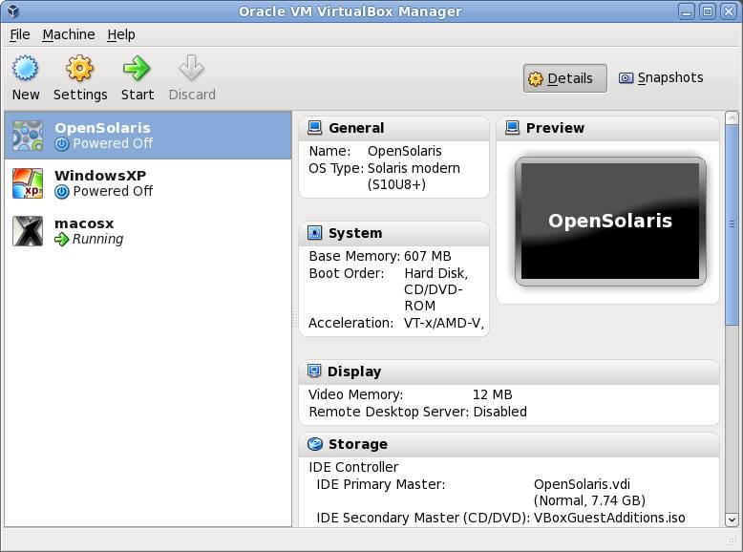
Task: Click the power-off icon under OpenSolaris
Action: [x=62, y=143]
